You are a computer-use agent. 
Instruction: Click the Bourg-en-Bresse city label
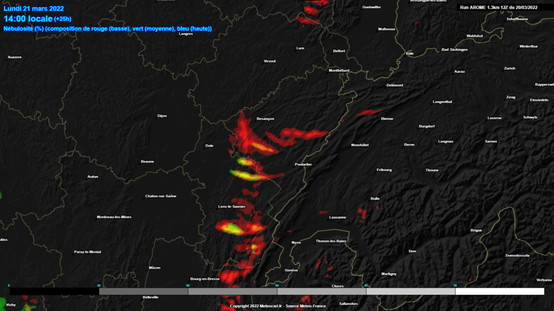click(205, 279)
